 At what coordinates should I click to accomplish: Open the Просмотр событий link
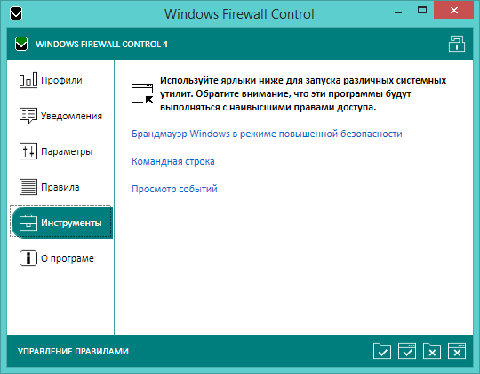coord(174,189)
